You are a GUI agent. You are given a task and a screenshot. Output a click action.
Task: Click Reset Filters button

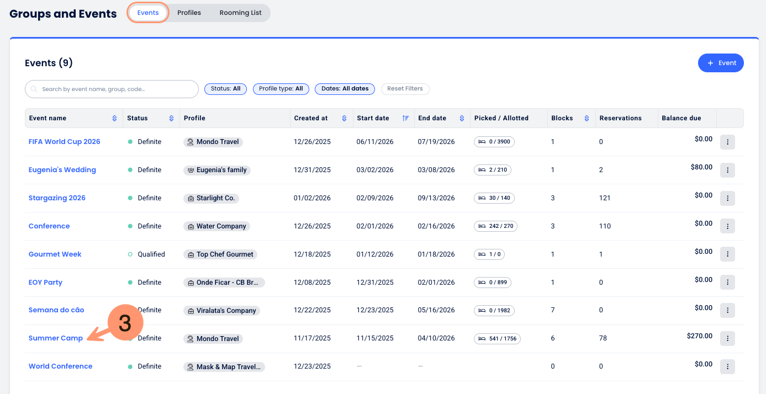405,89
